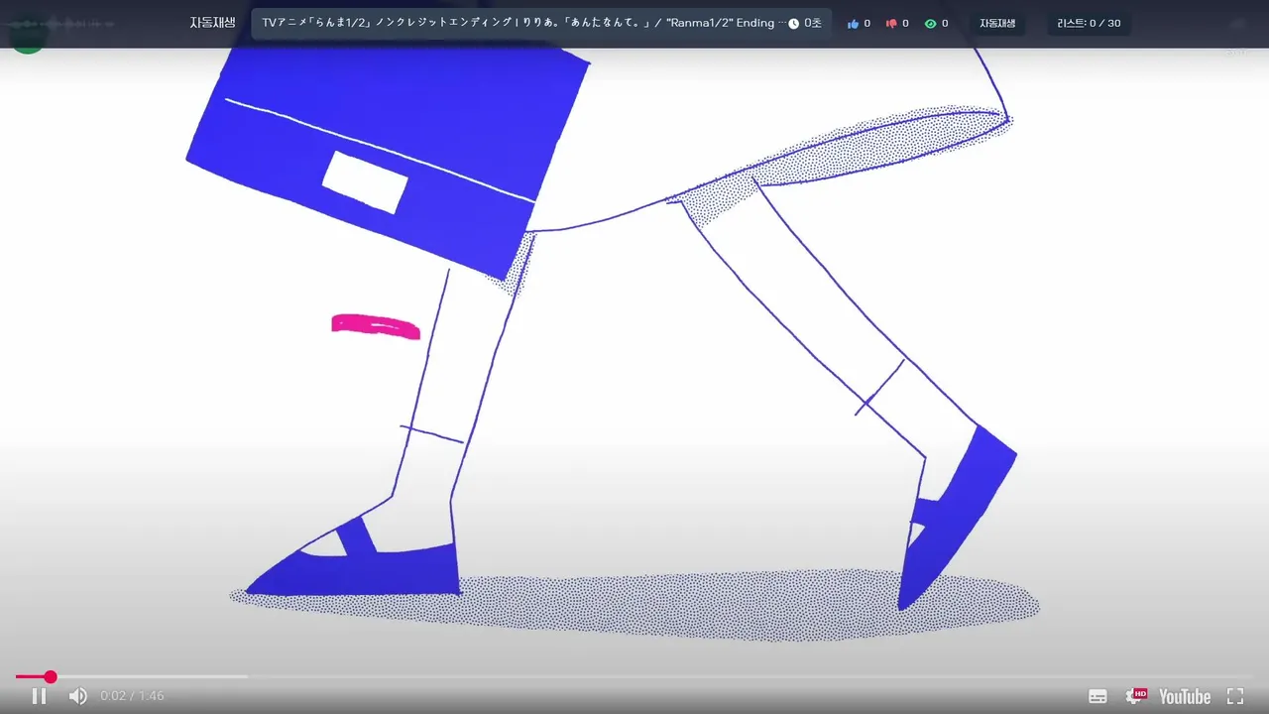Open the 리스트: 0 / 30 playlist button
1269x714 pixels.
1089,23
